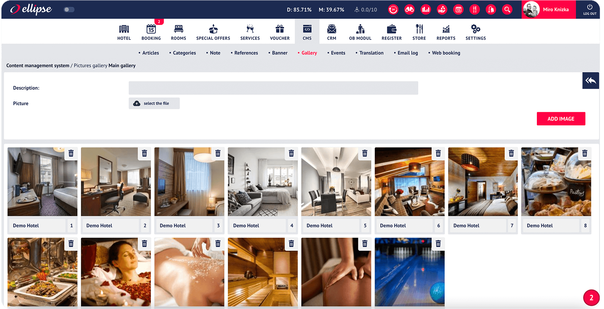Switch to the Translation section

coord(371,53)
